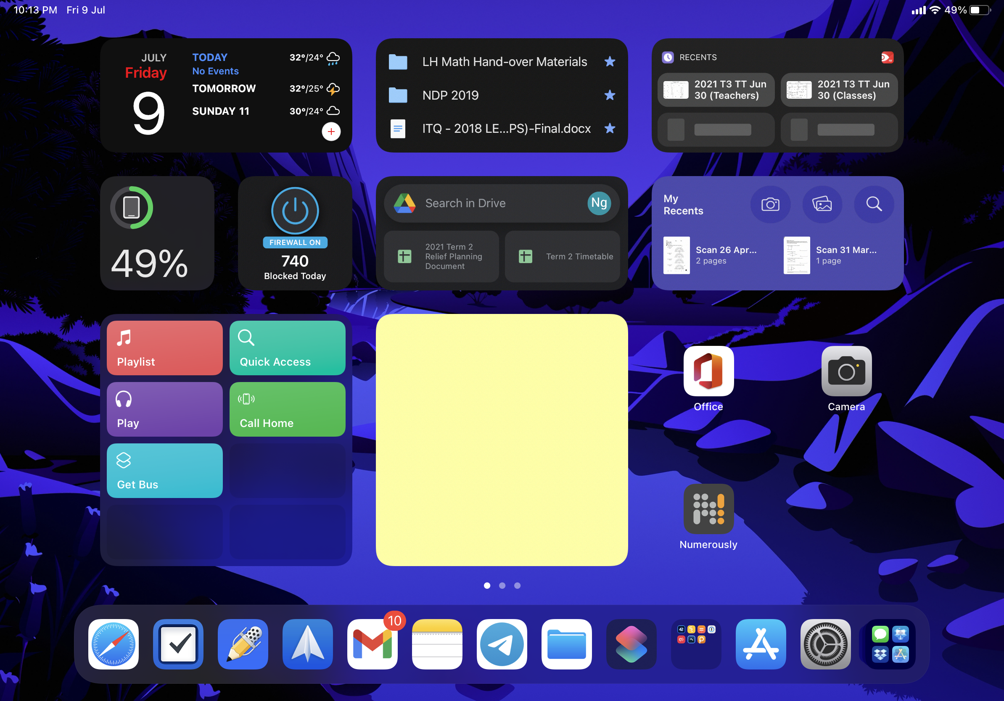This screenshot has height=701, width=1004.
Task: Go to the third home screen page dot
Action: pyautogui.click(x=517, y=585)
